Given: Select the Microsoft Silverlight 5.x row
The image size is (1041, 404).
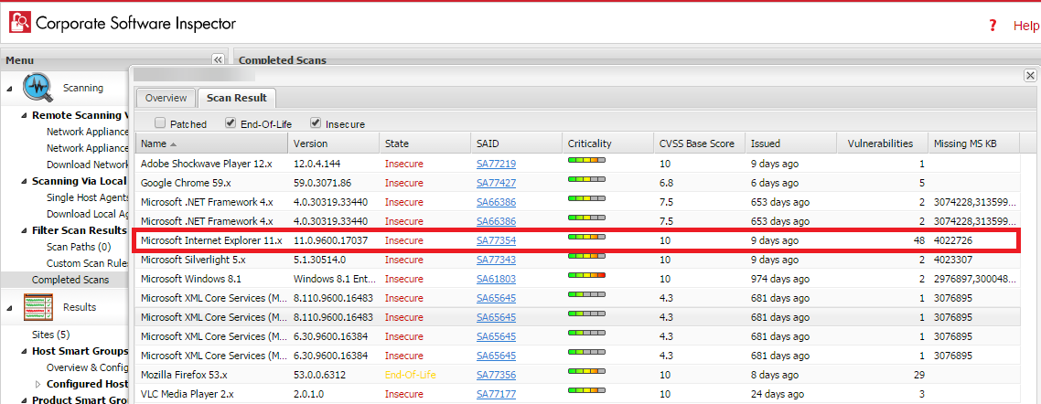Looking at the screenshot, I should point(577,260).
